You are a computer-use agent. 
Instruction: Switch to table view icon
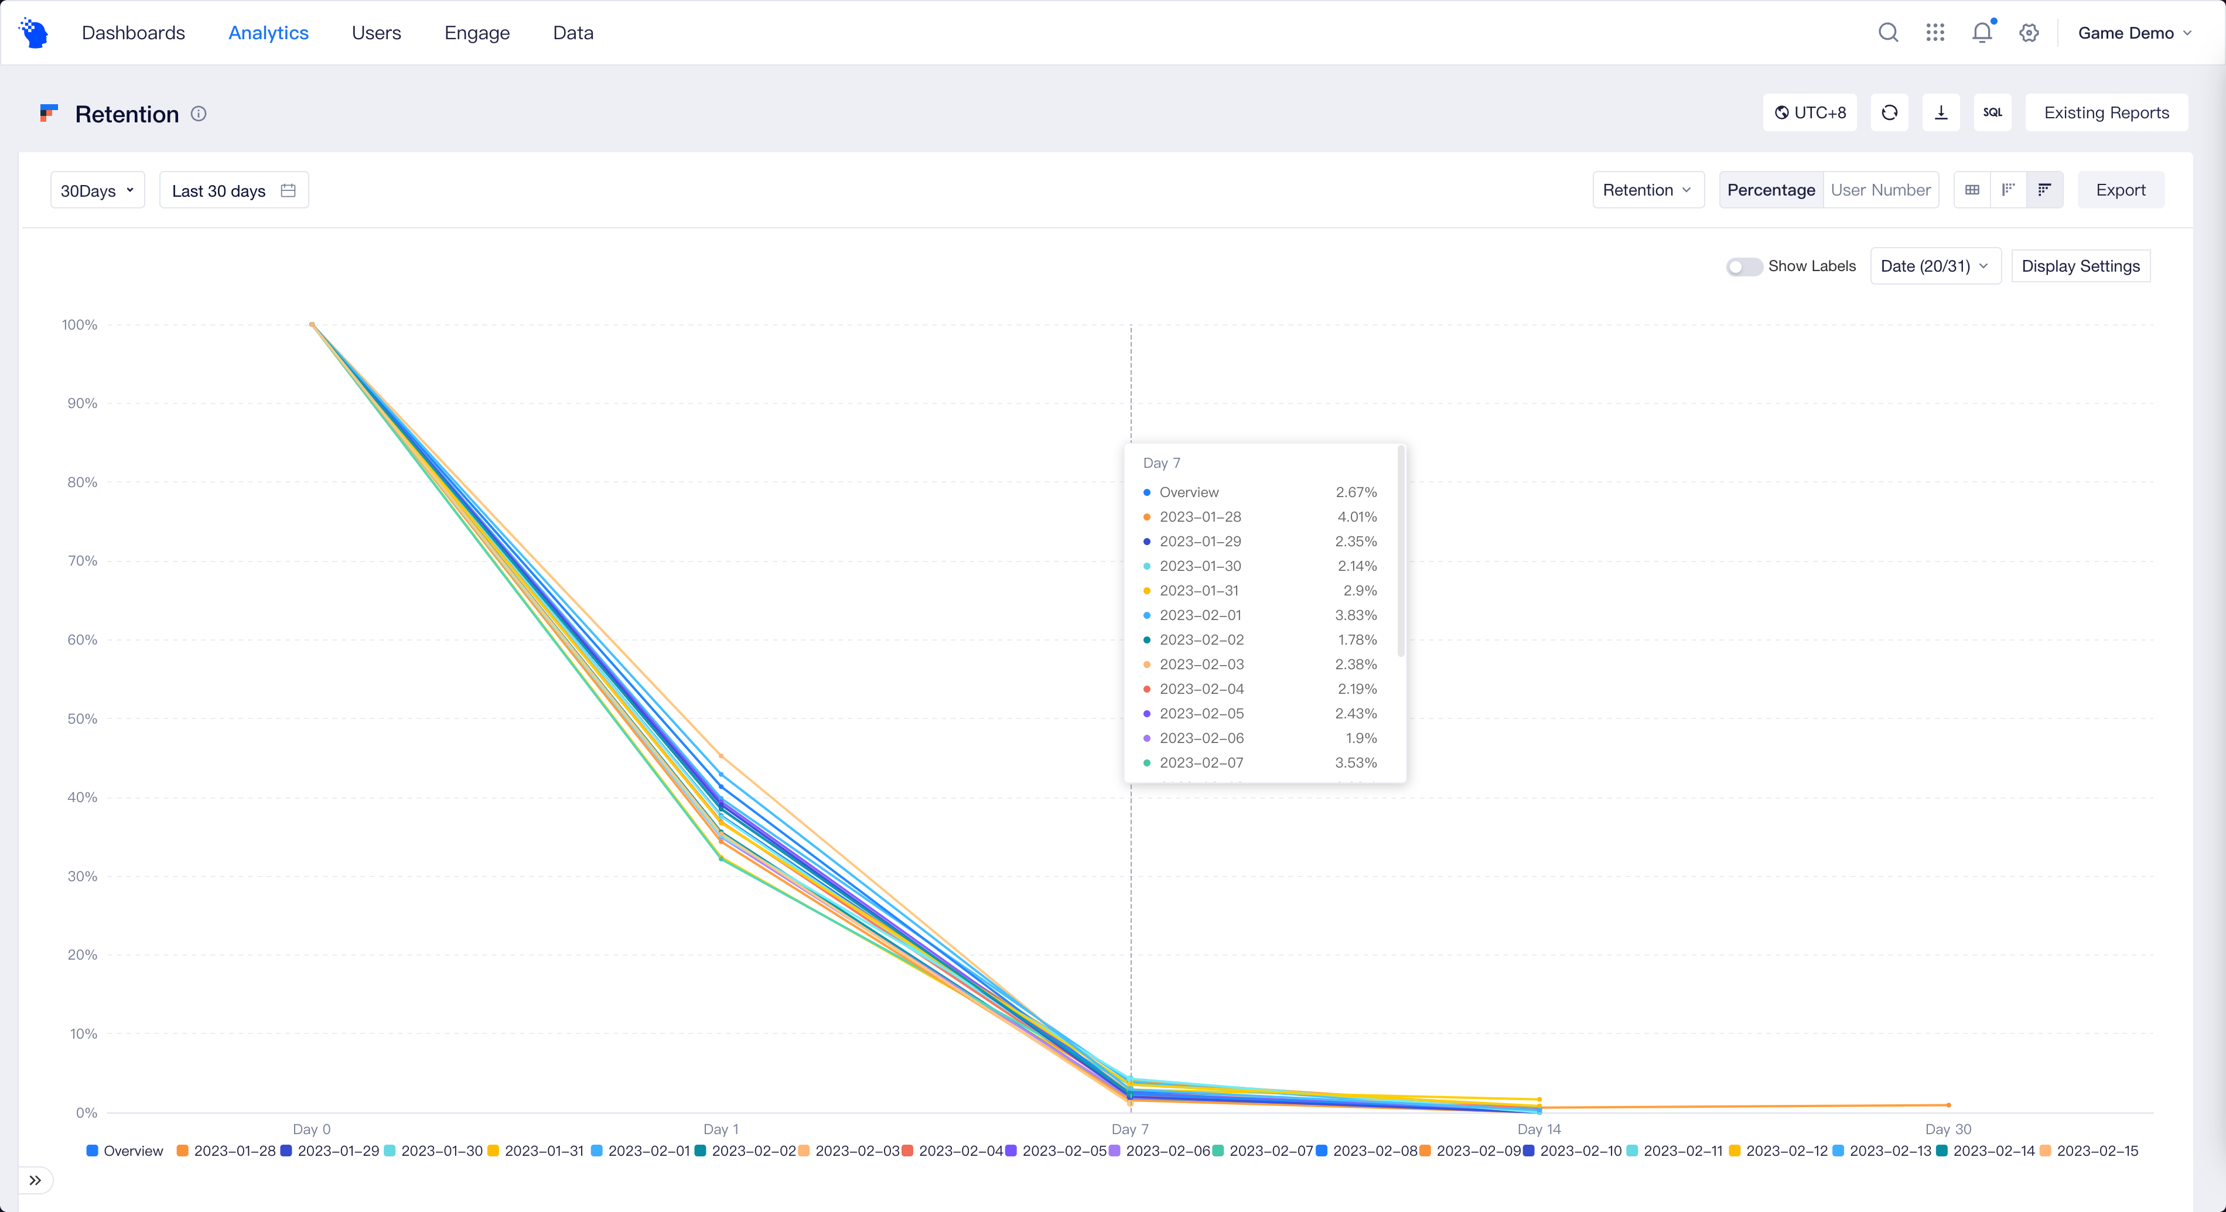tap(1972, 190)
